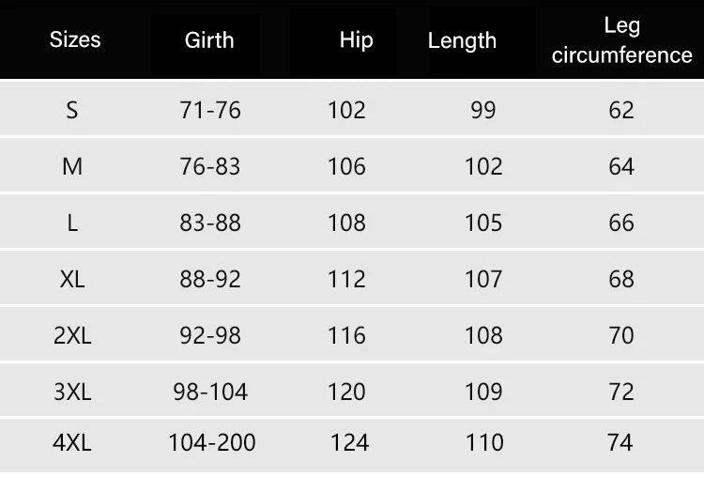704x477 pixels.
Task: Select the size M row label
Action: point(72,166)
